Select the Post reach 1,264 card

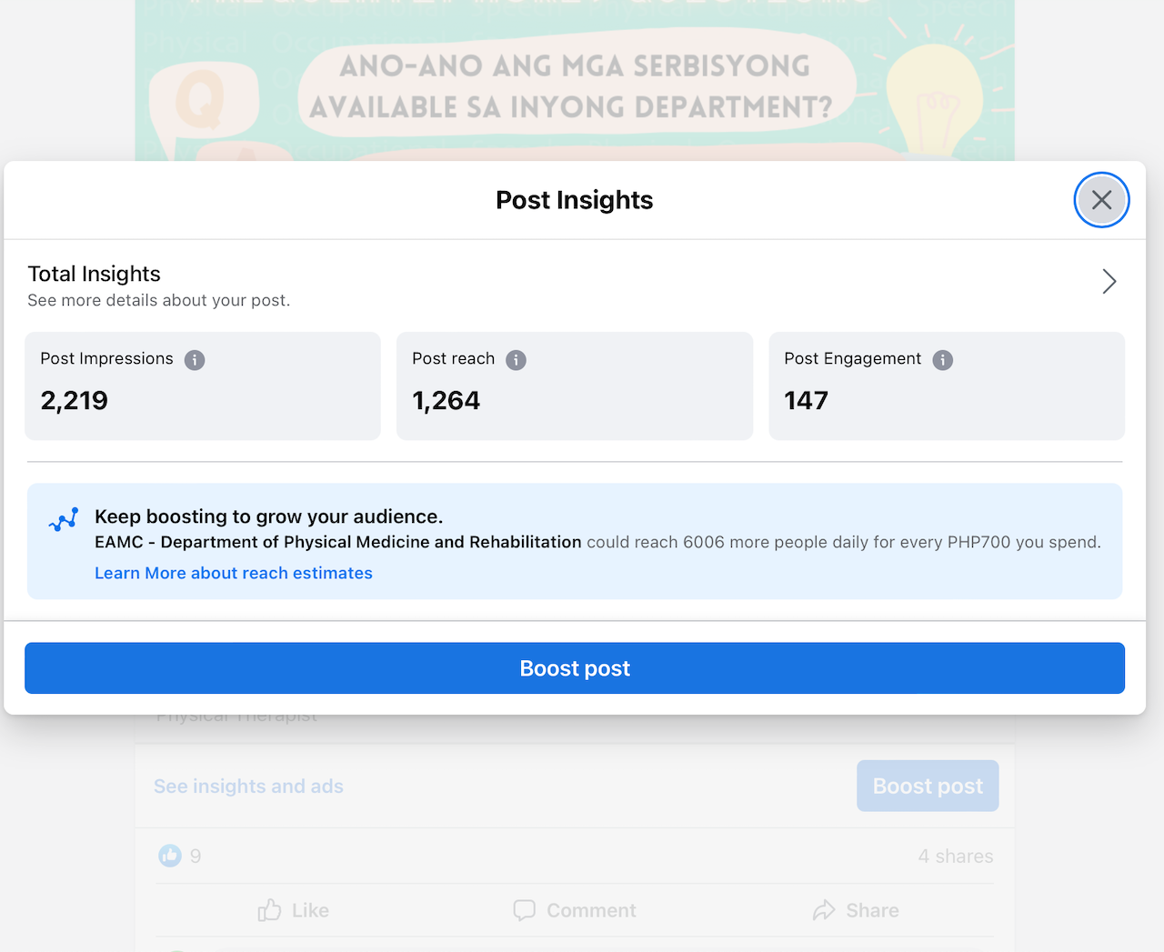coord(574,386)
